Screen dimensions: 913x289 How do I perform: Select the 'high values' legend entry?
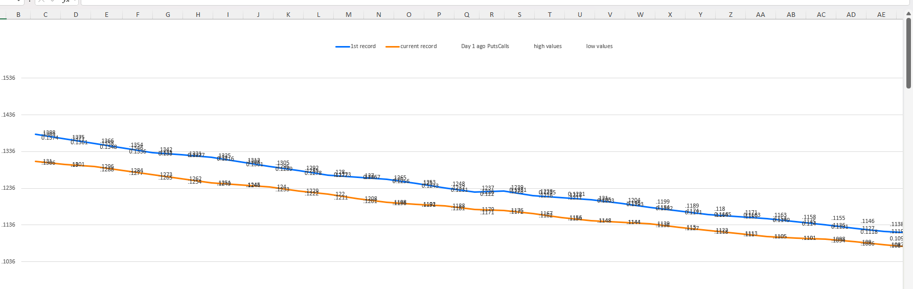point(547,47)
